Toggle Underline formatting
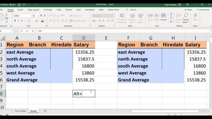The image size is (212, 119). pyautogui.click(x=22, y=20)
